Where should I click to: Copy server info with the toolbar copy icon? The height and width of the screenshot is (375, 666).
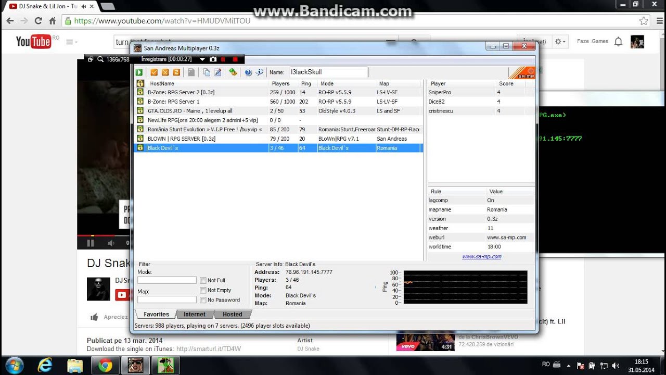coord(207,72)
